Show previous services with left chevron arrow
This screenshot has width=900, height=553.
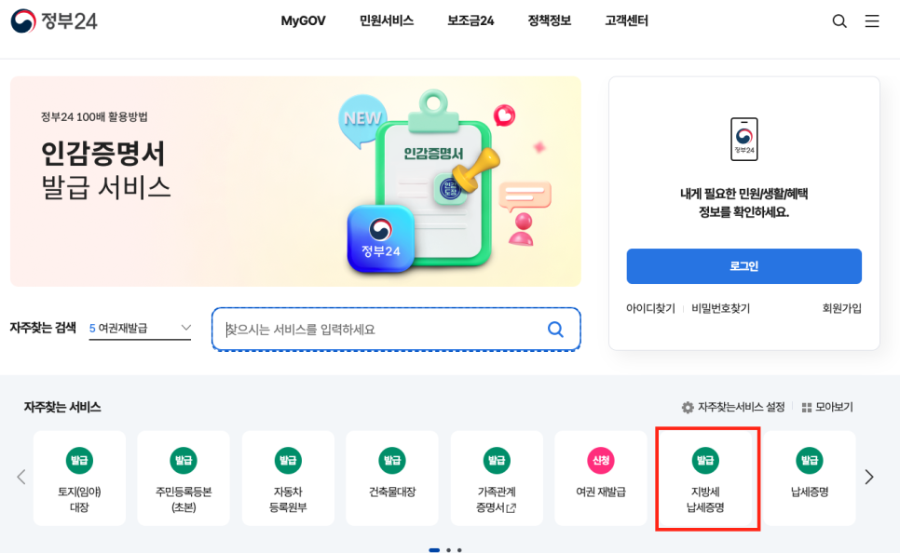pyautogui.click(x=21, y=477)
